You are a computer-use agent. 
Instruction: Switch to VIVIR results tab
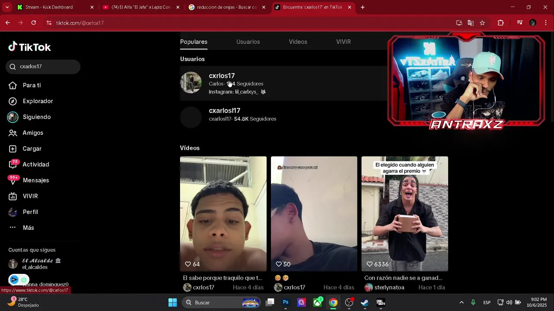point(343,42)
